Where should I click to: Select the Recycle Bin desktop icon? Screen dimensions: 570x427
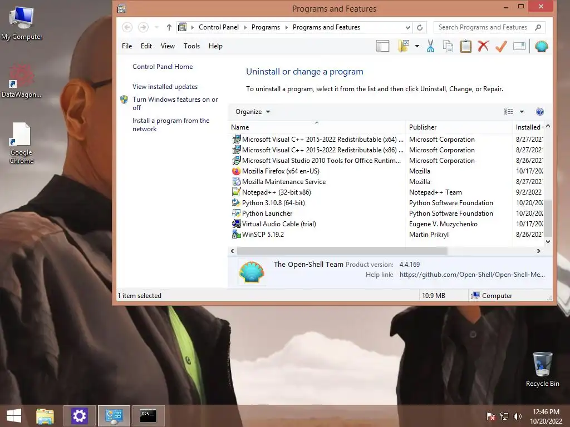tap(542, 369)
